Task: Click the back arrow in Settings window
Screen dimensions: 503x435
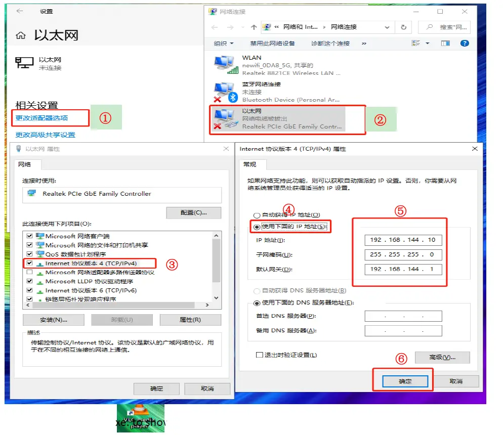Action: [20, 11]
